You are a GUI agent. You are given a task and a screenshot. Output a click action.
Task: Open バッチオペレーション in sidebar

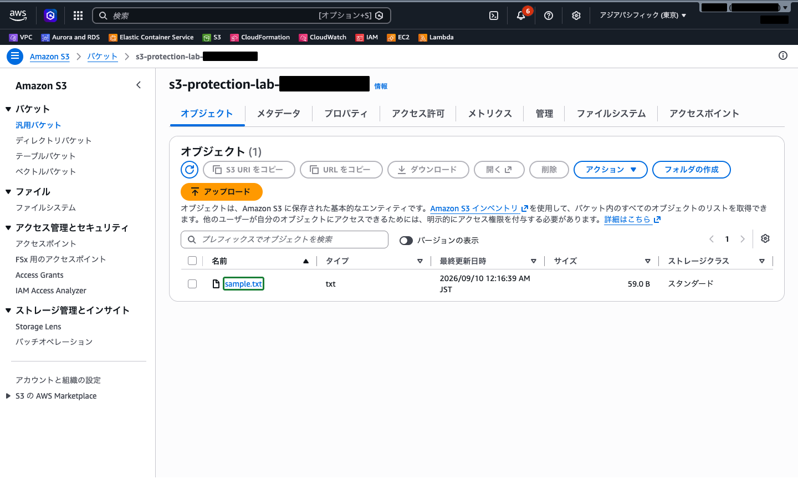pyautogui.click(x=54, y=342)
